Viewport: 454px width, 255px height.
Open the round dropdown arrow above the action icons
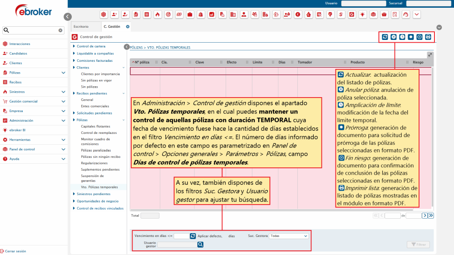439,27
